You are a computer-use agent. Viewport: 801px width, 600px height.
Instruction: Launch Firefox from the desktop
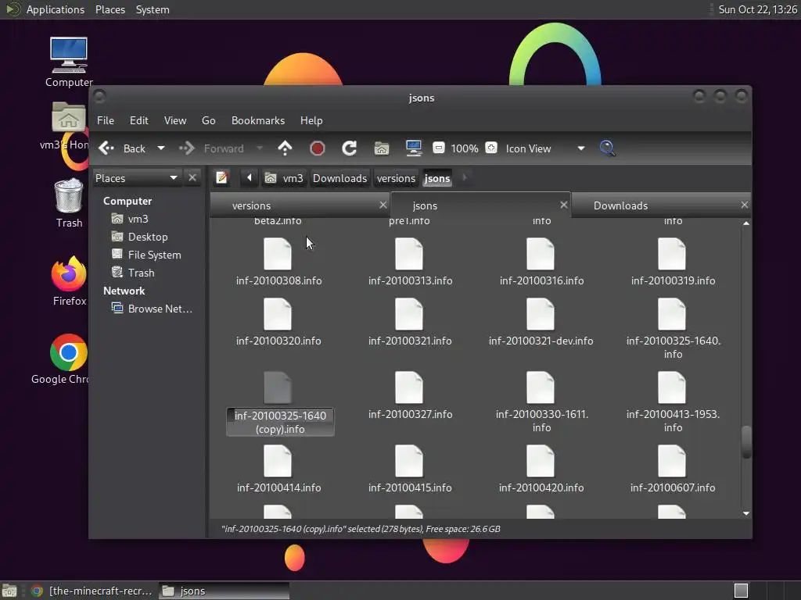tap(69, 274)
